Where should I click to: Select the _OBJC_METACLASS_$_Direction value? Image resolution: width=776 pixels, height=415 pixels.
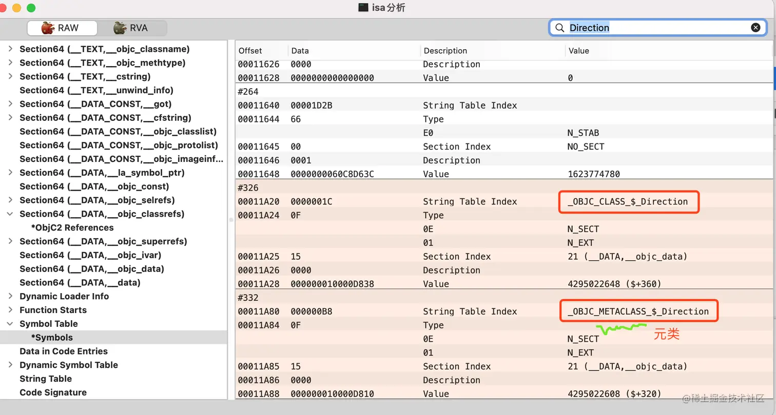638,312
